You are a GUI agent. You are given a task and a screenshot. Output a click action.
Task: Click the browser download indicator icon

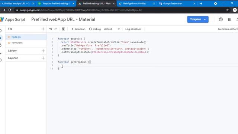tap(215, 3)
